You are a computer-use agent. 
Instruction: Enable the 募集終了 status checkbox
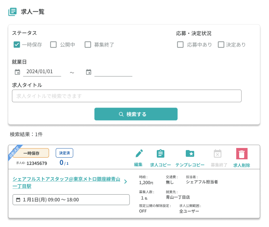tap(88, 45)
